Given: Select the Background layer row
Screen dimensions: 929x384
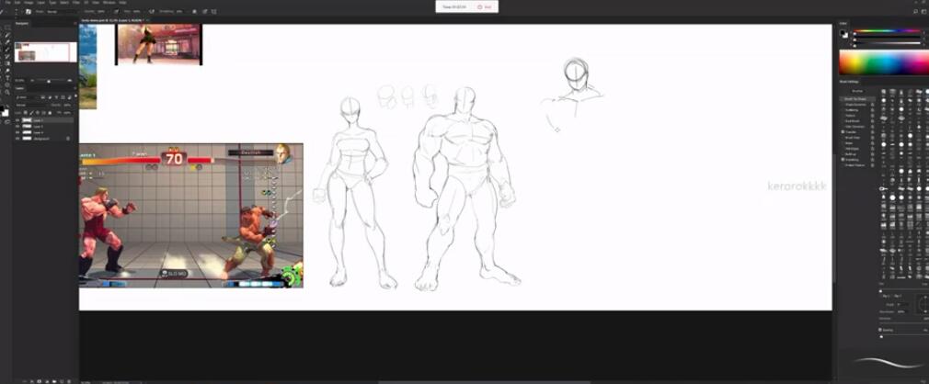Looking at the screenshot, I should point(44,139).
